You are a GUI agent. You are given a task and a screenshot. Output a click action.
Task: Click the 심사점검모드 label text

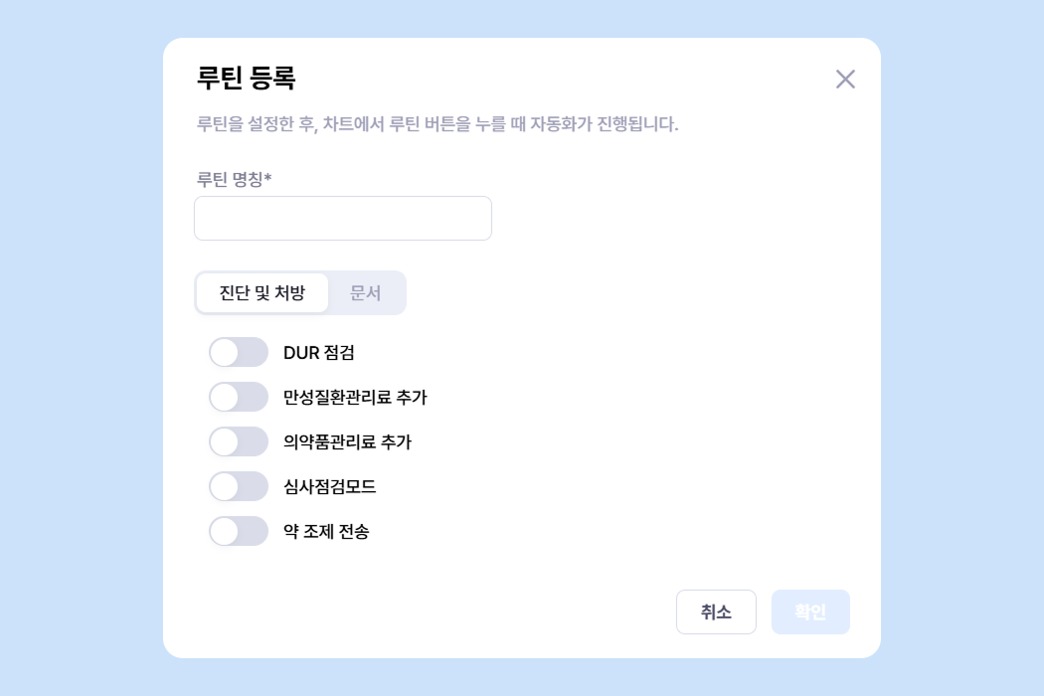[x=329, y=486]
